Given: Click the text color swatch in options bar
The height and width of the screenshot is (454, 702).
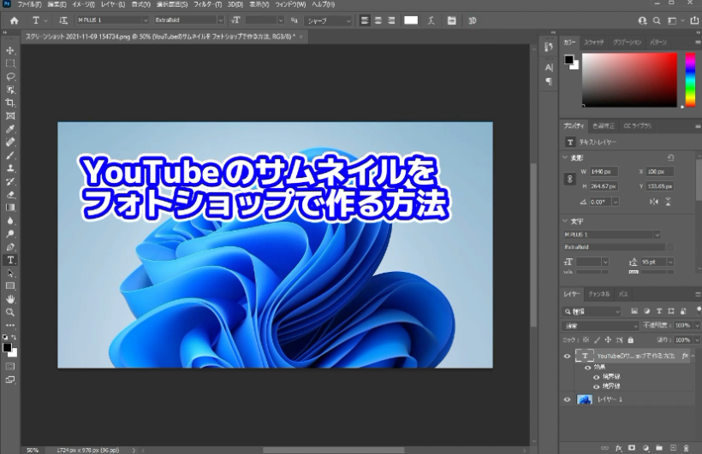Looking at the screenshot, I should click(411, 21).
